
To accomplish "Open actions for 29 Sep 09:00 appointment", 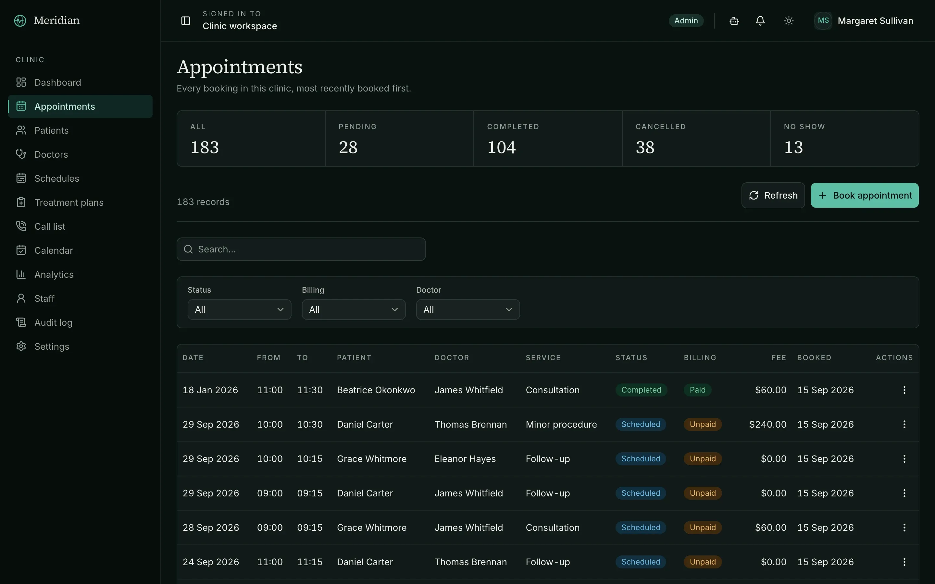I will (904, 493).
